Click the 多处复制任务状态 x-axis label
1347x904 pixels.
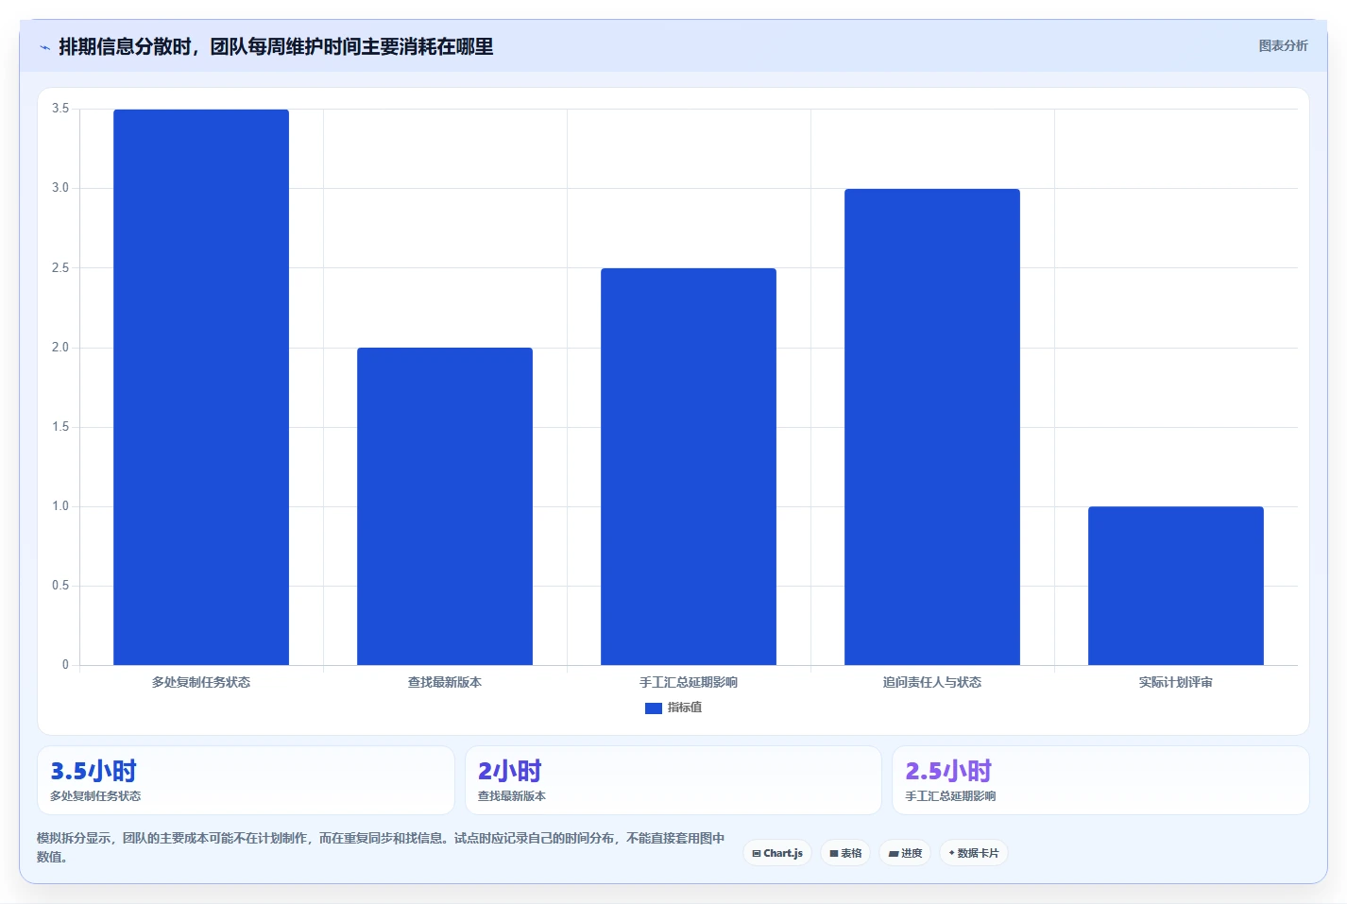click(201, 682)
